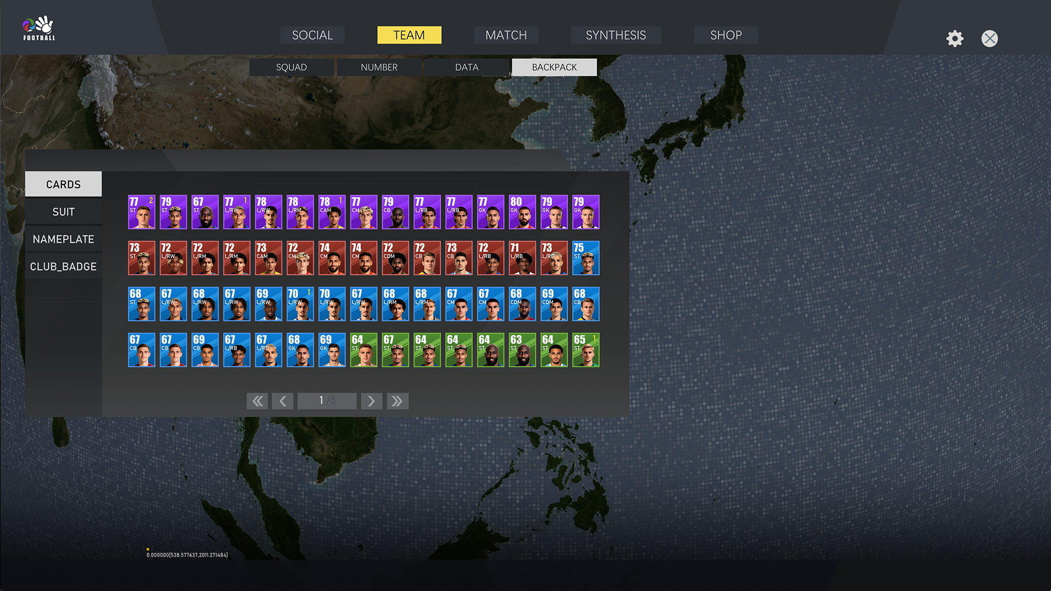
Task: Select the red 72 L/RB card
Action: point(491,258)
